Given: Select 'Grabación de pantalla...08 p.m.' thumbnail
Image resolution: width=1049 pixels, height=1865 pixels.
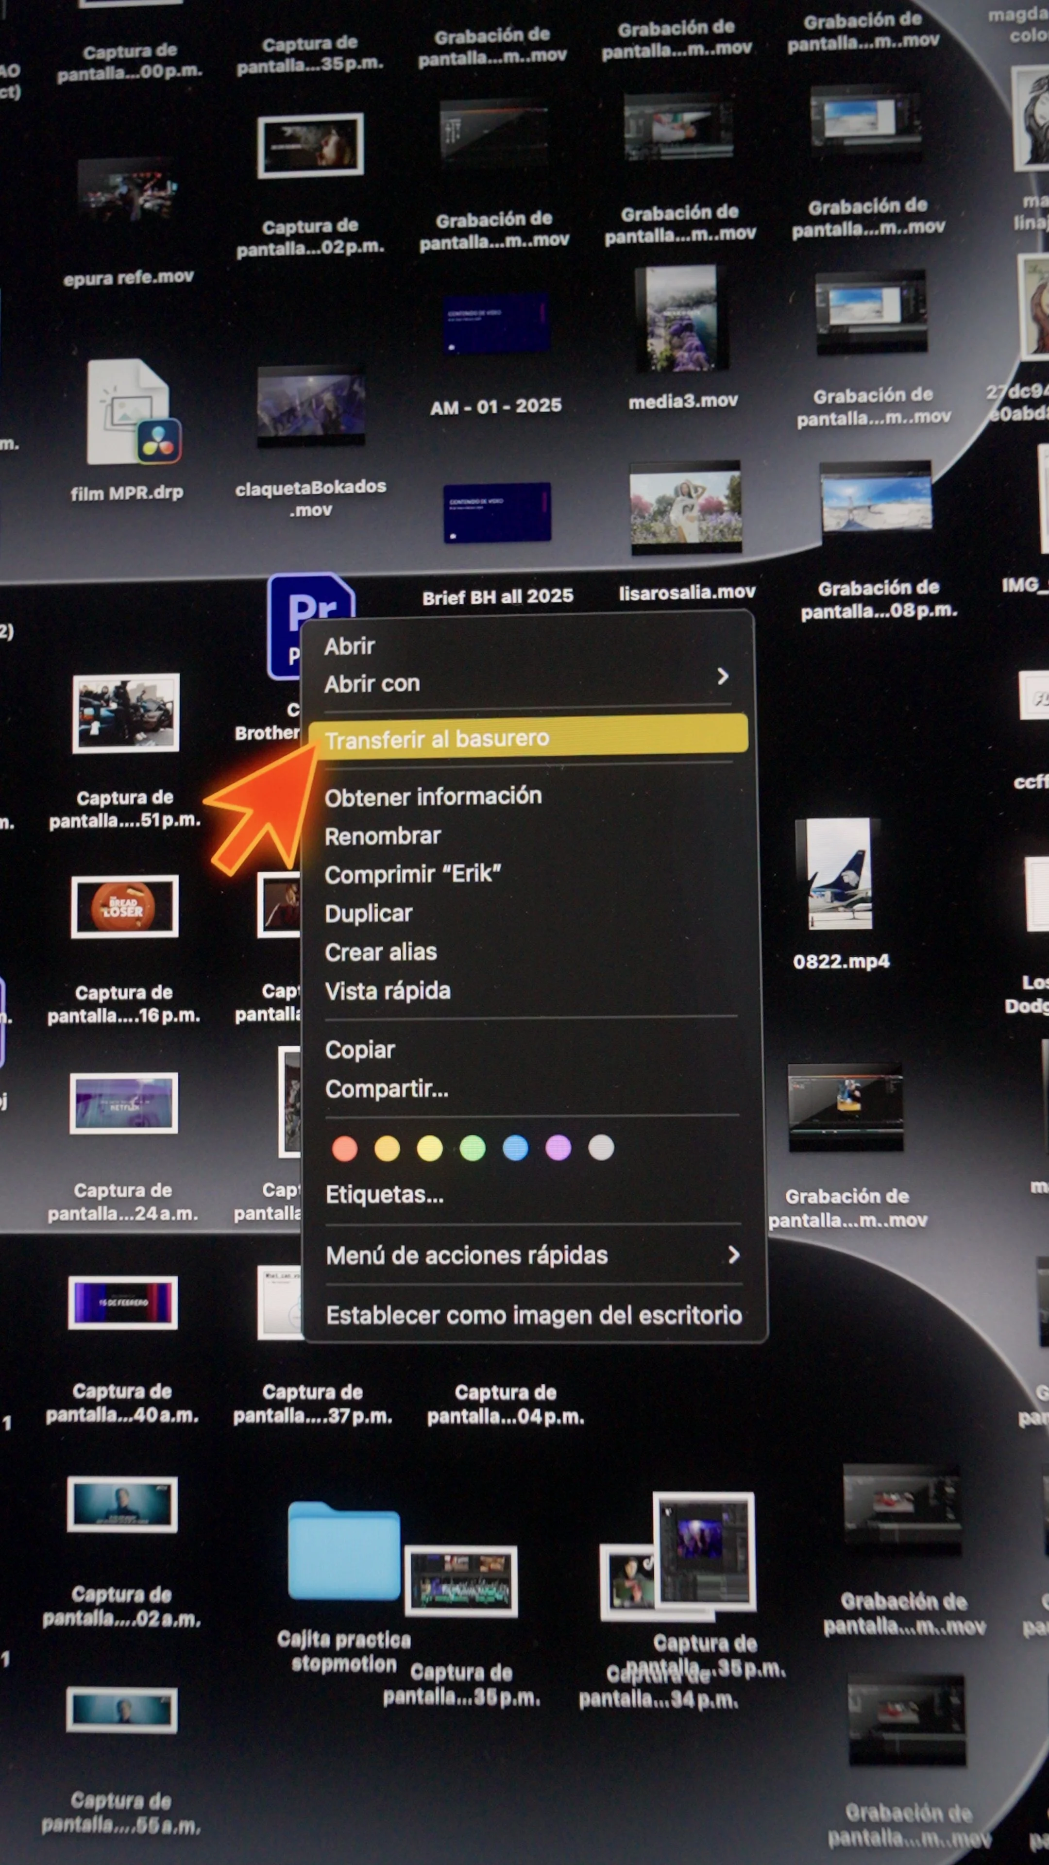Looking at the screenshot, I should (x=876, y=497).
